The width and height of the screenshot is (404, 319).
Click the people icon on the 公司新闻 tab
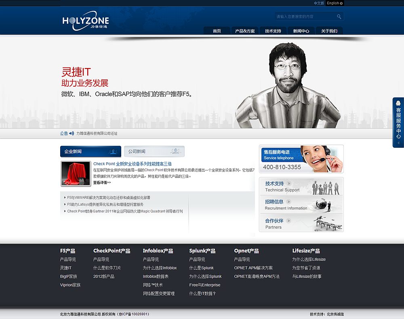[x=175, y=151]
